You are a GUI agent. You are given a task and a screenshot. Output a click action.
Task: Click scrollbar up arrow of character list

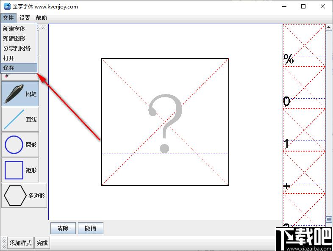(329, 27)
